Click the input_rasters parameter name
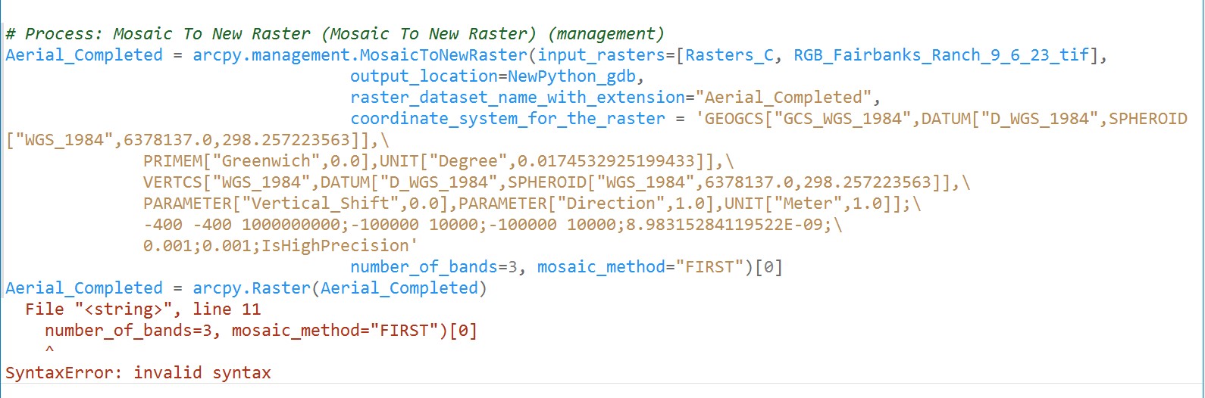This screenshot has height=398, width=1205. point(602,55)
